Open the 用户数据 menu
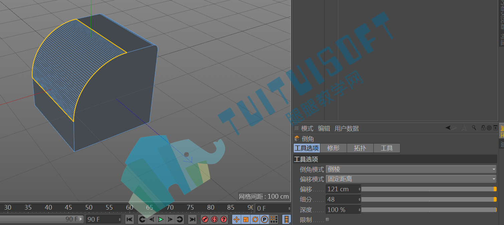 click(x=347, y=129)
